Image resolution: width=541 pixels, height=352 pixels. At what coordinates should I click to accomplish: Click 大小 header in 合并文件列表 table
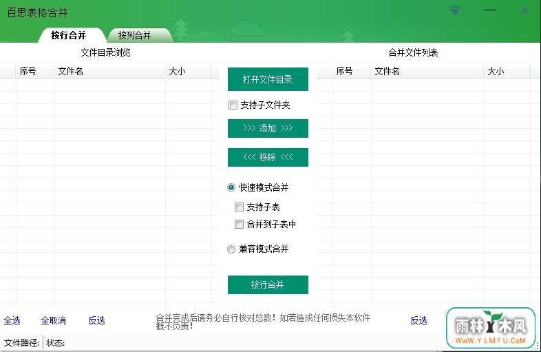507,71
